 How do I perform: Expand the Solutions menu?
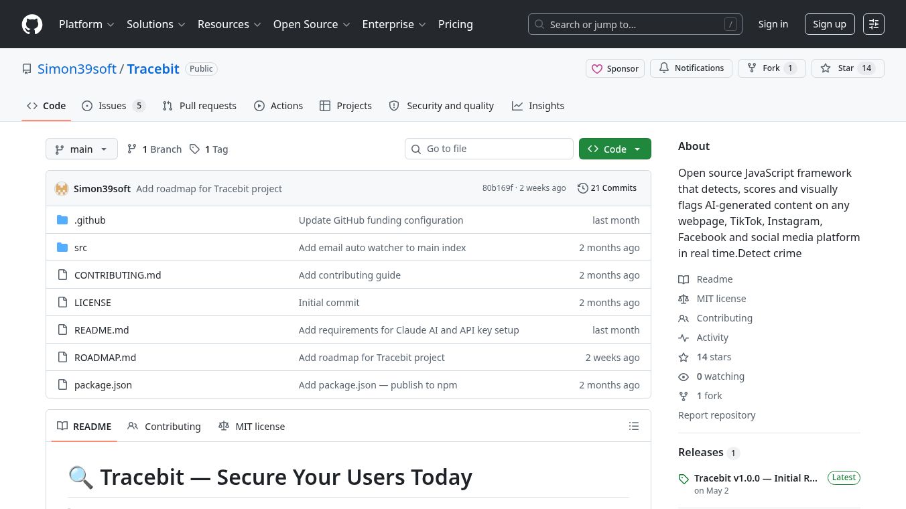(157, 24)
